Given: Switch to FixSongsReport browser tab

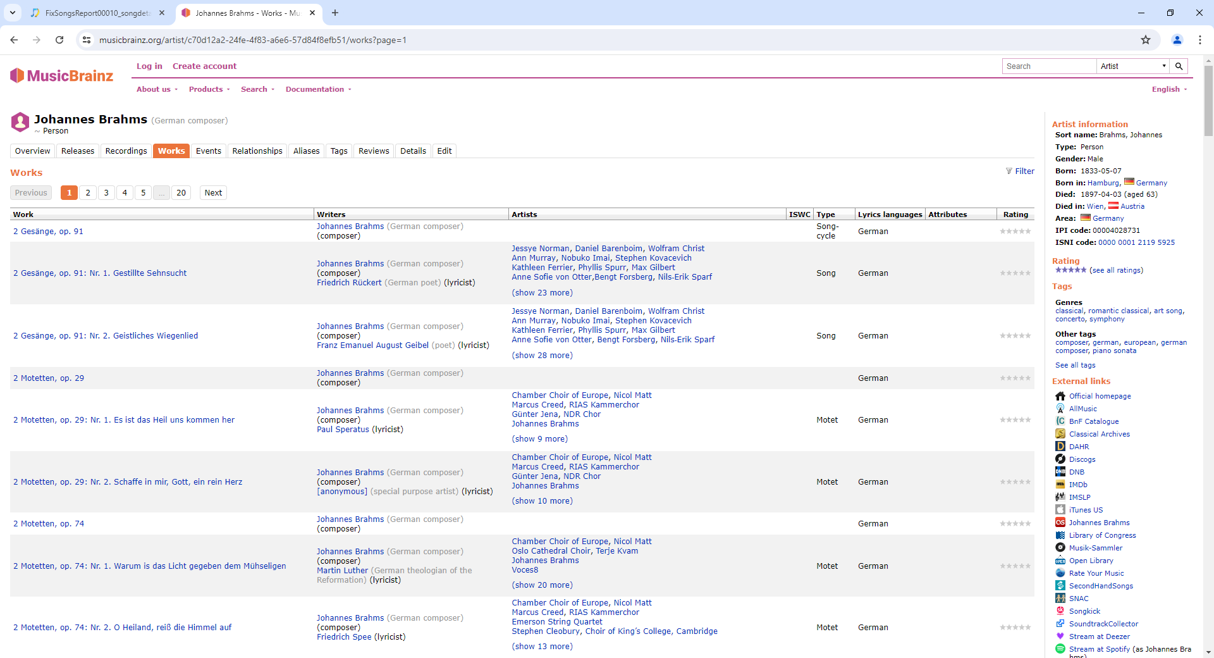Looking at the screenshot, I should tap(98, 13).
